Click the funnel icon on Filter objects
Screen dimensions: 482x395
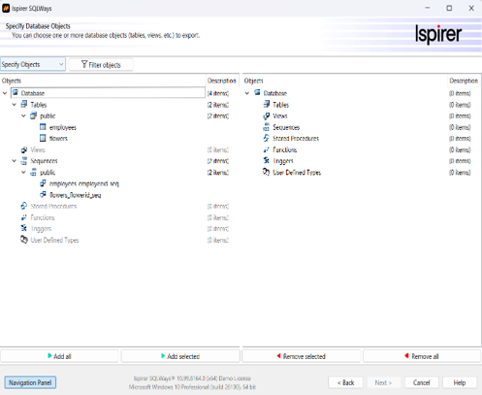tap(84, 64)
